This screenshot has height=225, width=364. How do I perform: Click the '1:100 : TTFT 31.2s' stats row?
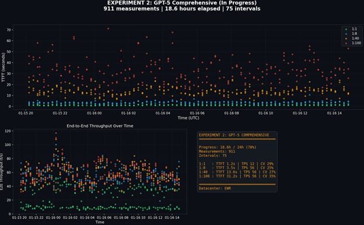tap(237, 176)
